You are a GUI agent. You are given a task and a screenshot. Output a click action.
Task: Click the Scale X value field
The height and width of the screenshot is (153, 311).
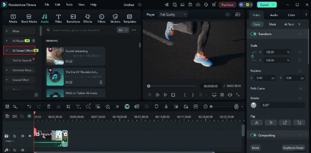[x=277, y=52]
